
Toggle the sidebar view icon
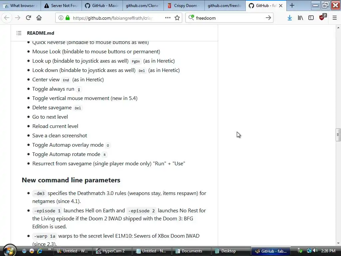click(x=311, y=18)
